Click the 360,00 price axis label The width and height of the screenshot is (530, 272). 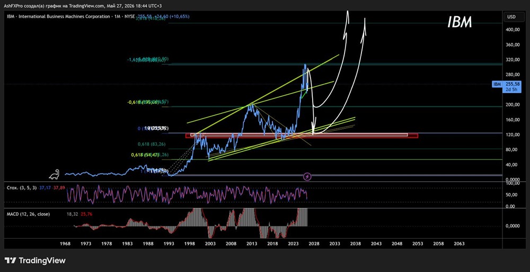513,44
